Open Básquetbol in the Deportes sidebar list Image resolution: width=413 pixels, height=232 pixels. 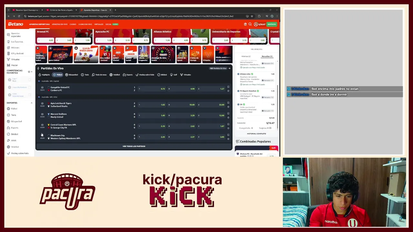(x=16, y=121)
